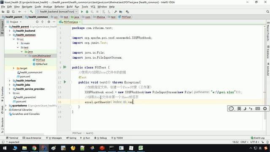Image resolution: width=270 pixels, height=152 pixels.
Task: Open the Navigate menu
Action: click(27, 7)
